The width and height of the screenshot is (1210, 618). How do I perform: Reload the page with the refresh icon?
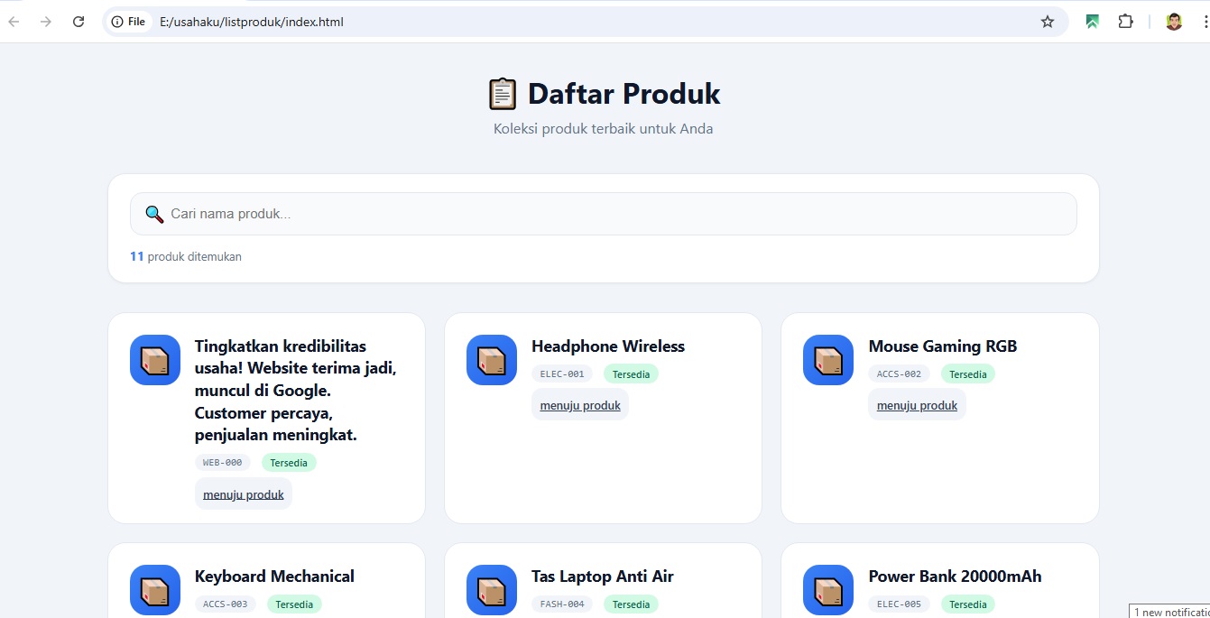pyautogui.click(x=79, y=22)
